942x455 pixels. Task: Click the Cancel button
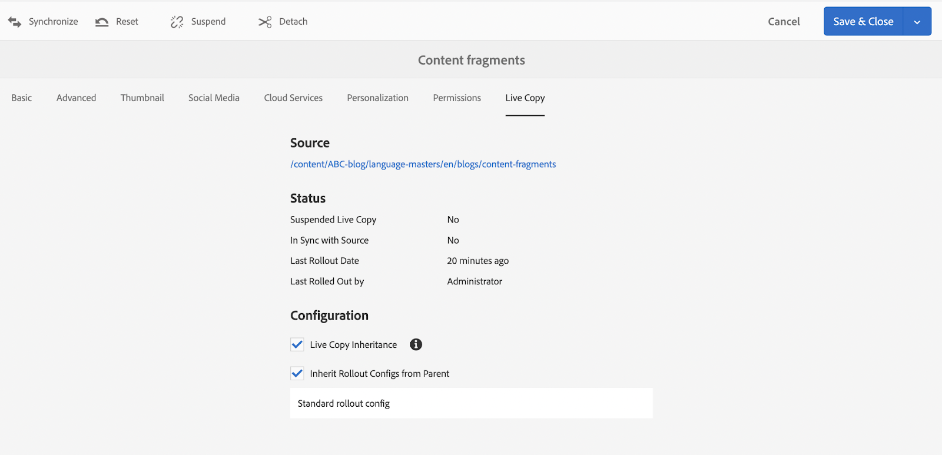tap(784, 22)
